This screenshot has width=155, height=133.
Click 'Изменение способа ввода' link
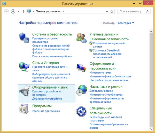[106, 95]
